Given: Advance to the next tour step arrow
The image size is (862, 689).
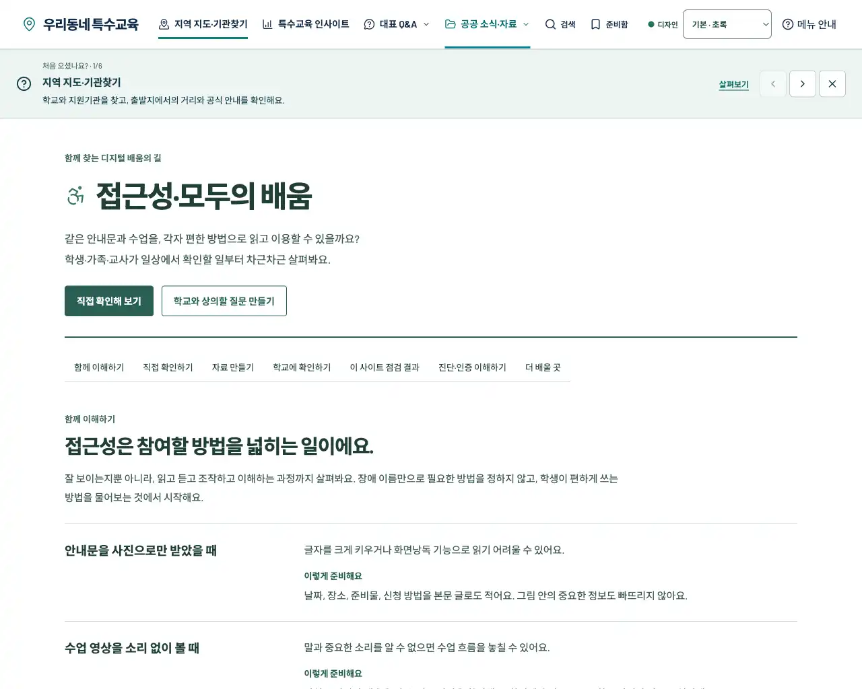Looking at the screenshot, I should pyautogui.click(x=803, y=84).
